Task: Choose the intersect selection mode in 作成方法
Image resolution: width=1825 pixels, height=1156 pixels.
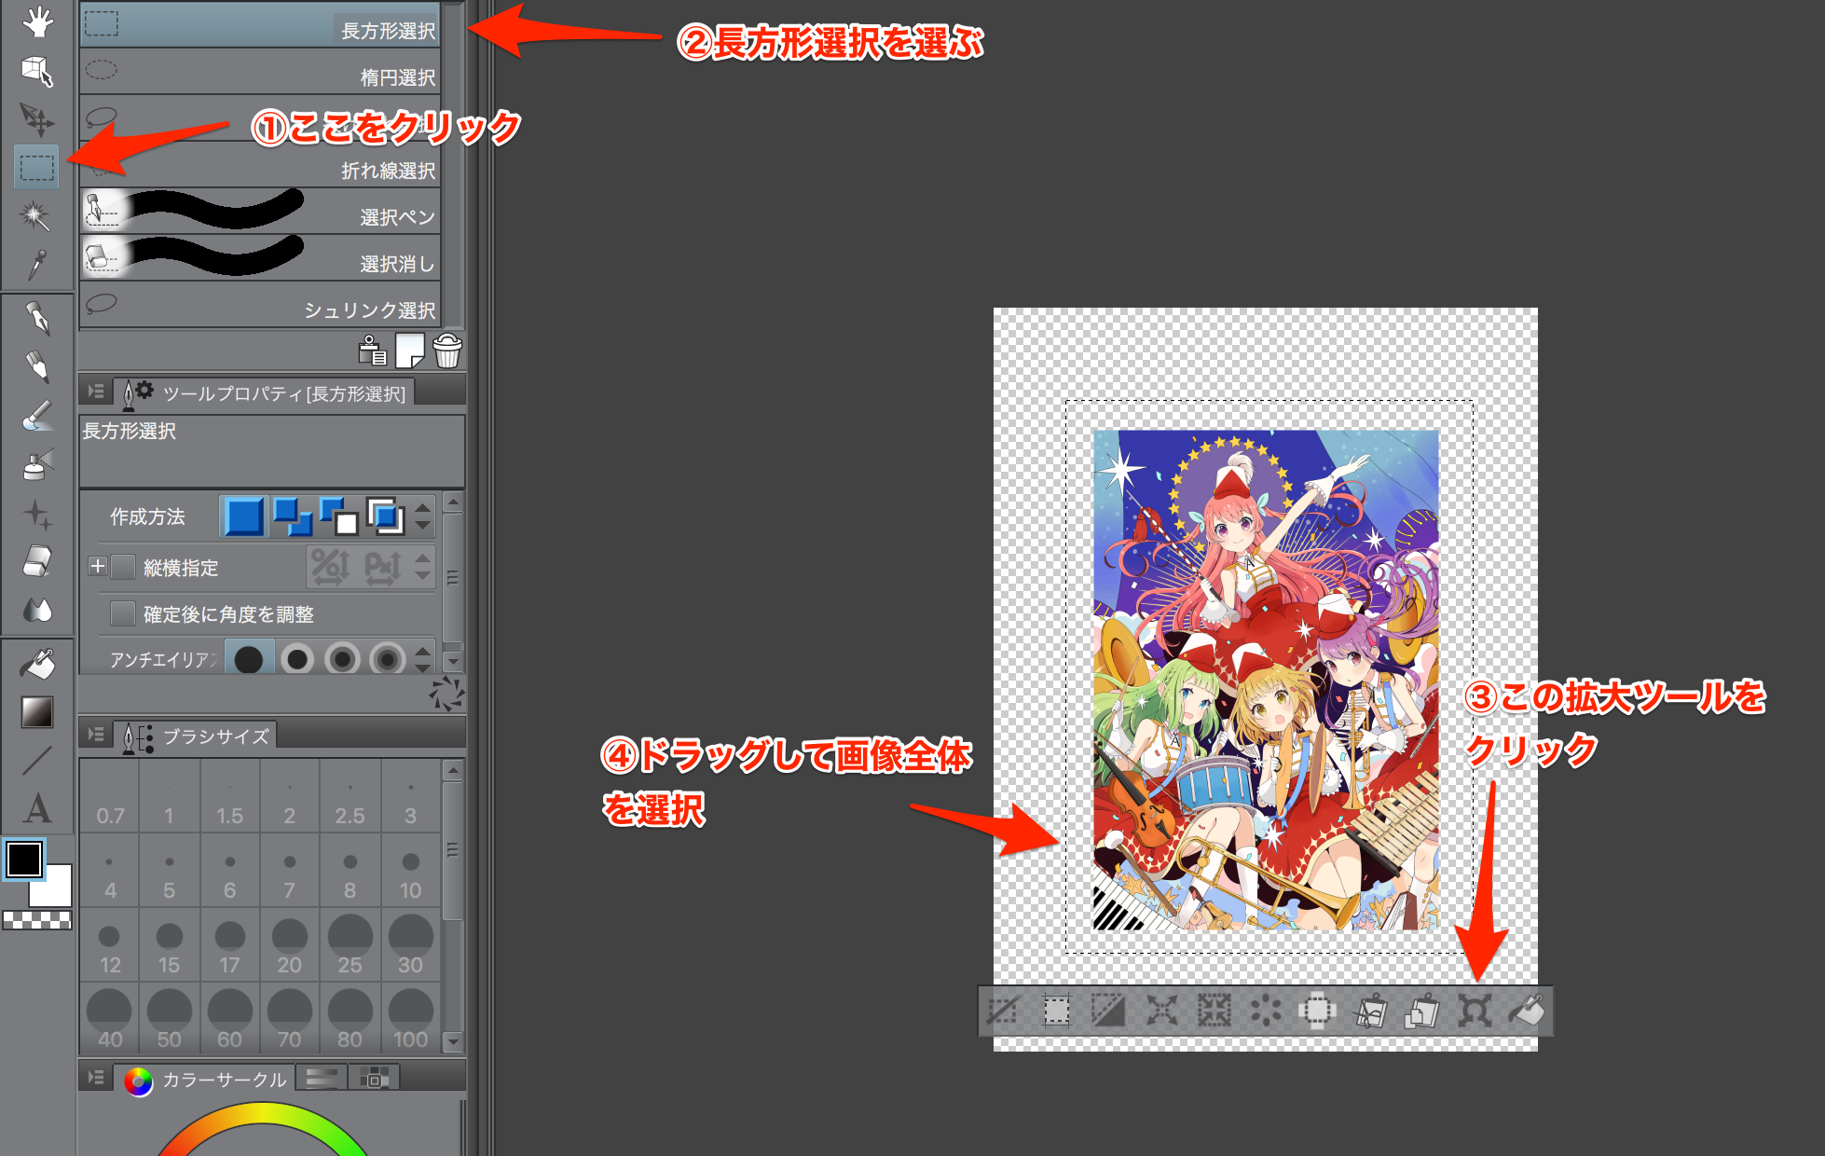Action: pos(386,516)
